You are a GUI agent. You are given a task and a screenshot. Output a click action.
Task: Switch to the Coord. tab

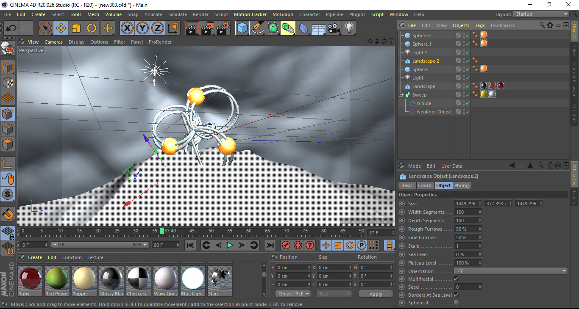[x=425, y=185]
